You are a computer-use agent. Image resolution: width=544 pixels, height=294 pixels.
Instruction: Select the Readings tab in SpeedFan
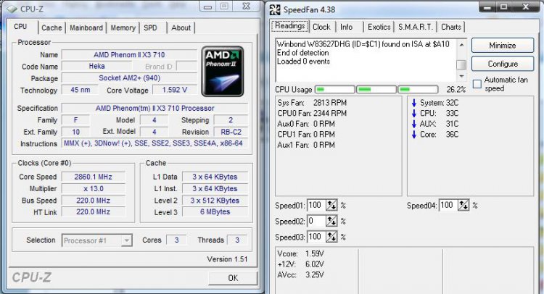289,26
